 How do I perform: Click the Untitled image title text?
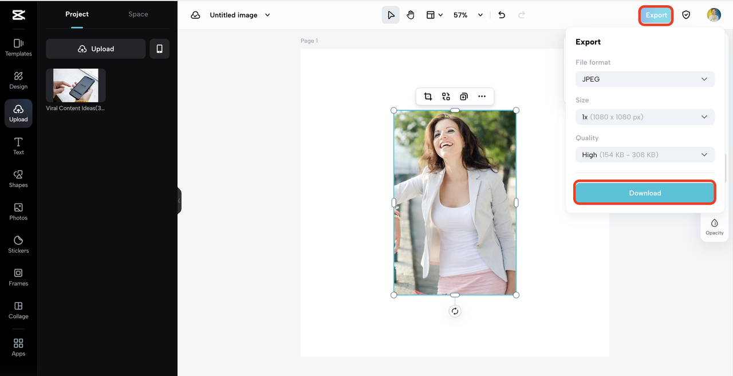coord(234,15)
